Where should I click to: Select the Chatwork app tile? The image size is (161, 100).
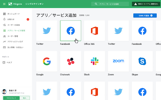click(71, 61)
